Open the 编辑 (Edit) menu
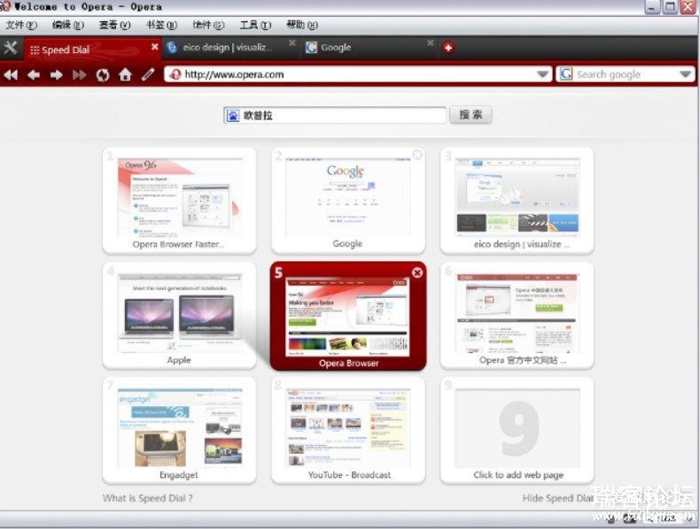 point(68,25)
